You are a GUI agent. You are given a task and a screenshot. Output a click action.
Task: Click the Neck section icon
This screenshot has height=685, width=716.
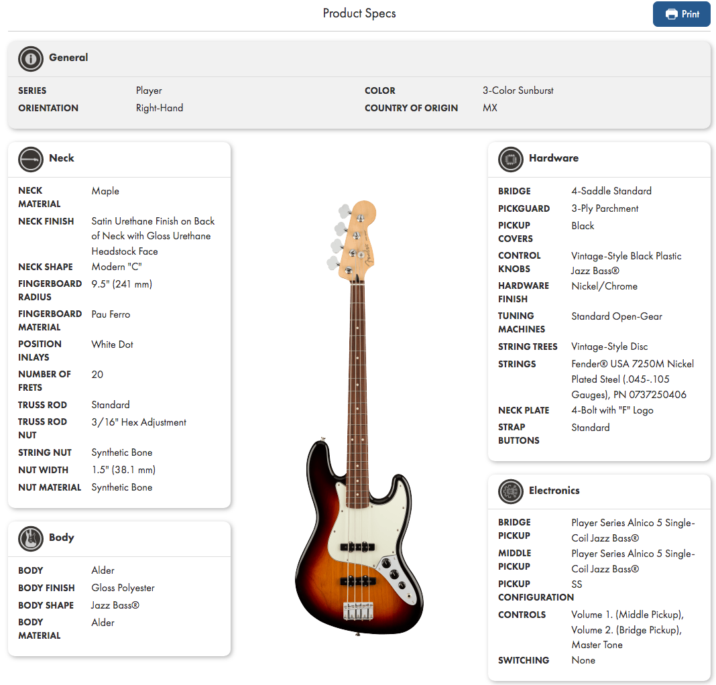tap(31, 159)
